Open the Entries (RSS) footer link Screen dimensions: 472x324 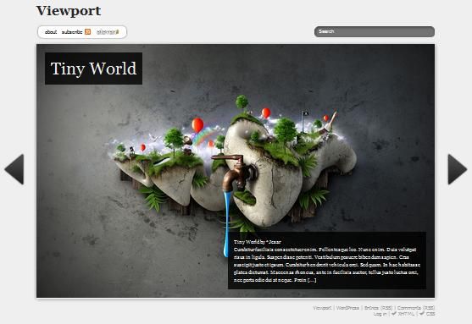coord(379,308)
